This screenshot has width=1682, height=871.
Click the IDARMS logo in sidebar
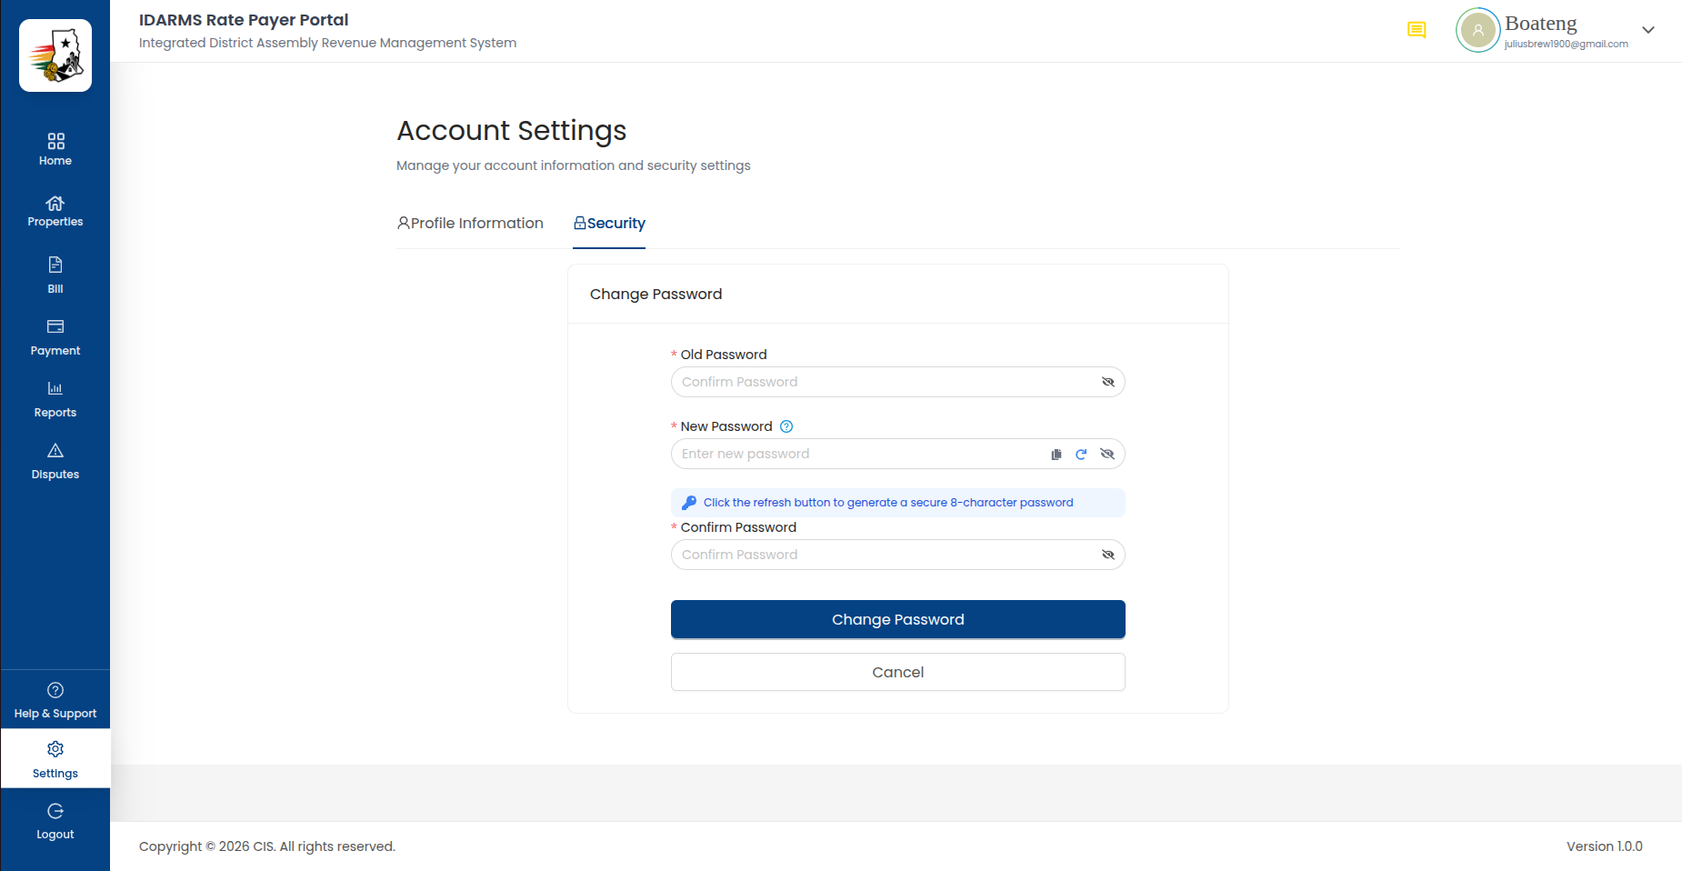point(55,55)
